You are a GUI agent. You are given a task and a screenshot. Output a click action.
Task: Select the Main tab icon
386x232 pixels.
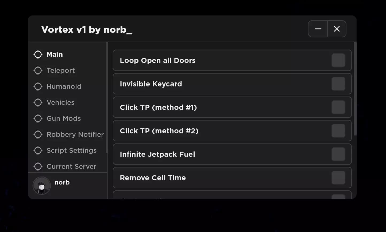point(38,54)
